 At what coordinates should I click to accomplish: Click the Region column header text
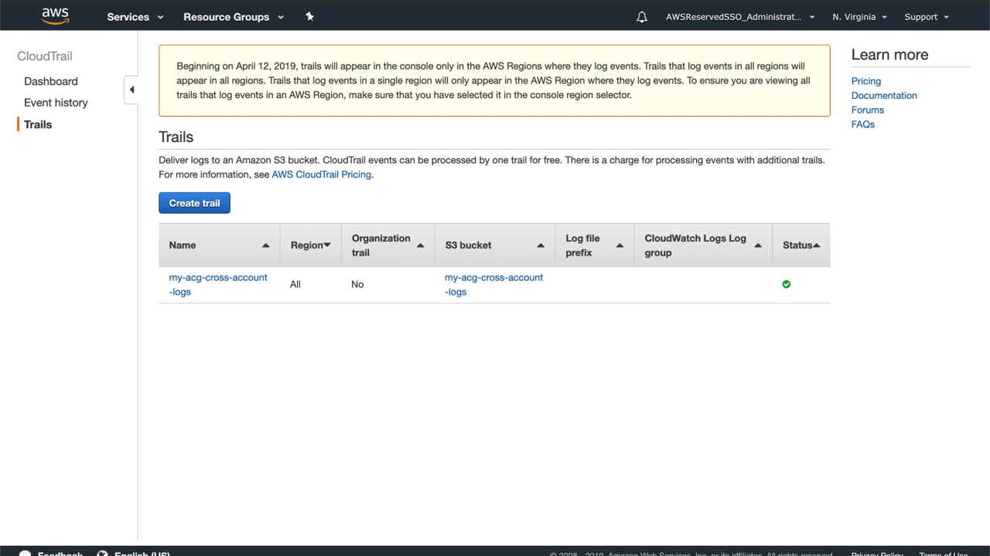(x=307, y=246)
